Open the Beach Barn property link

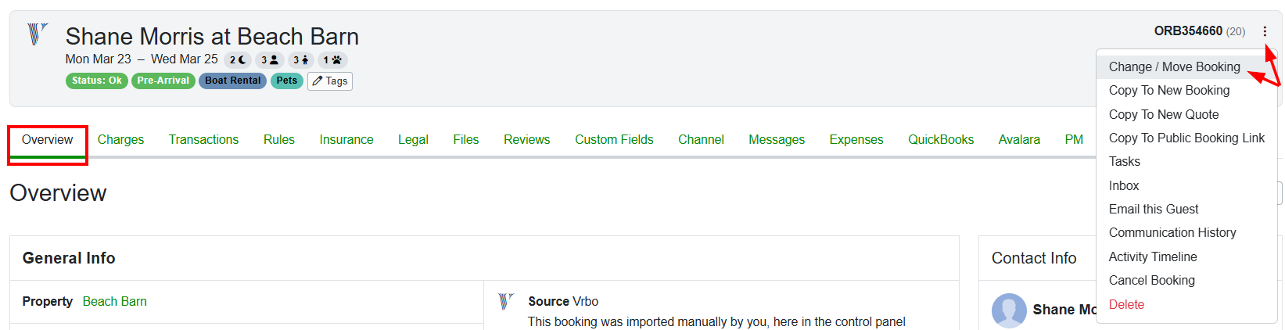[114, 301]
